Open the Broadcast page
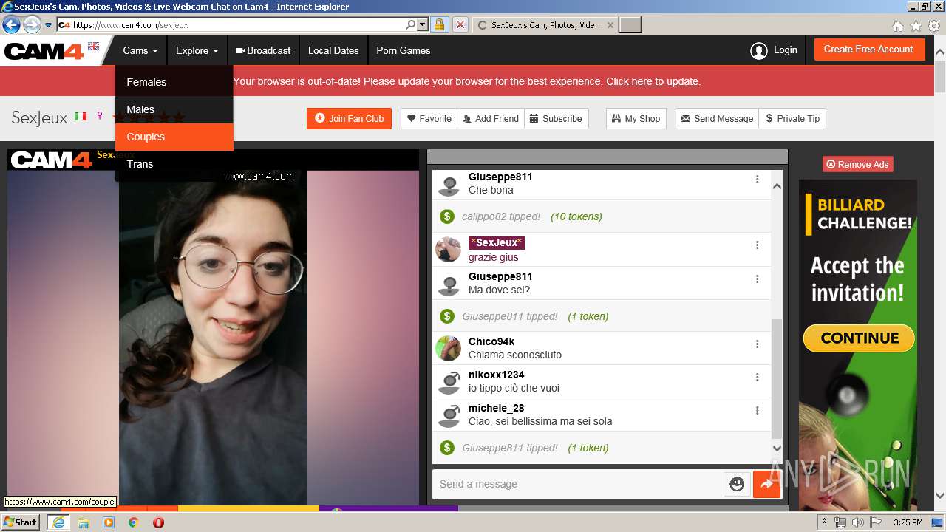This screenshot has height=532, width=946. click(263, 50)
